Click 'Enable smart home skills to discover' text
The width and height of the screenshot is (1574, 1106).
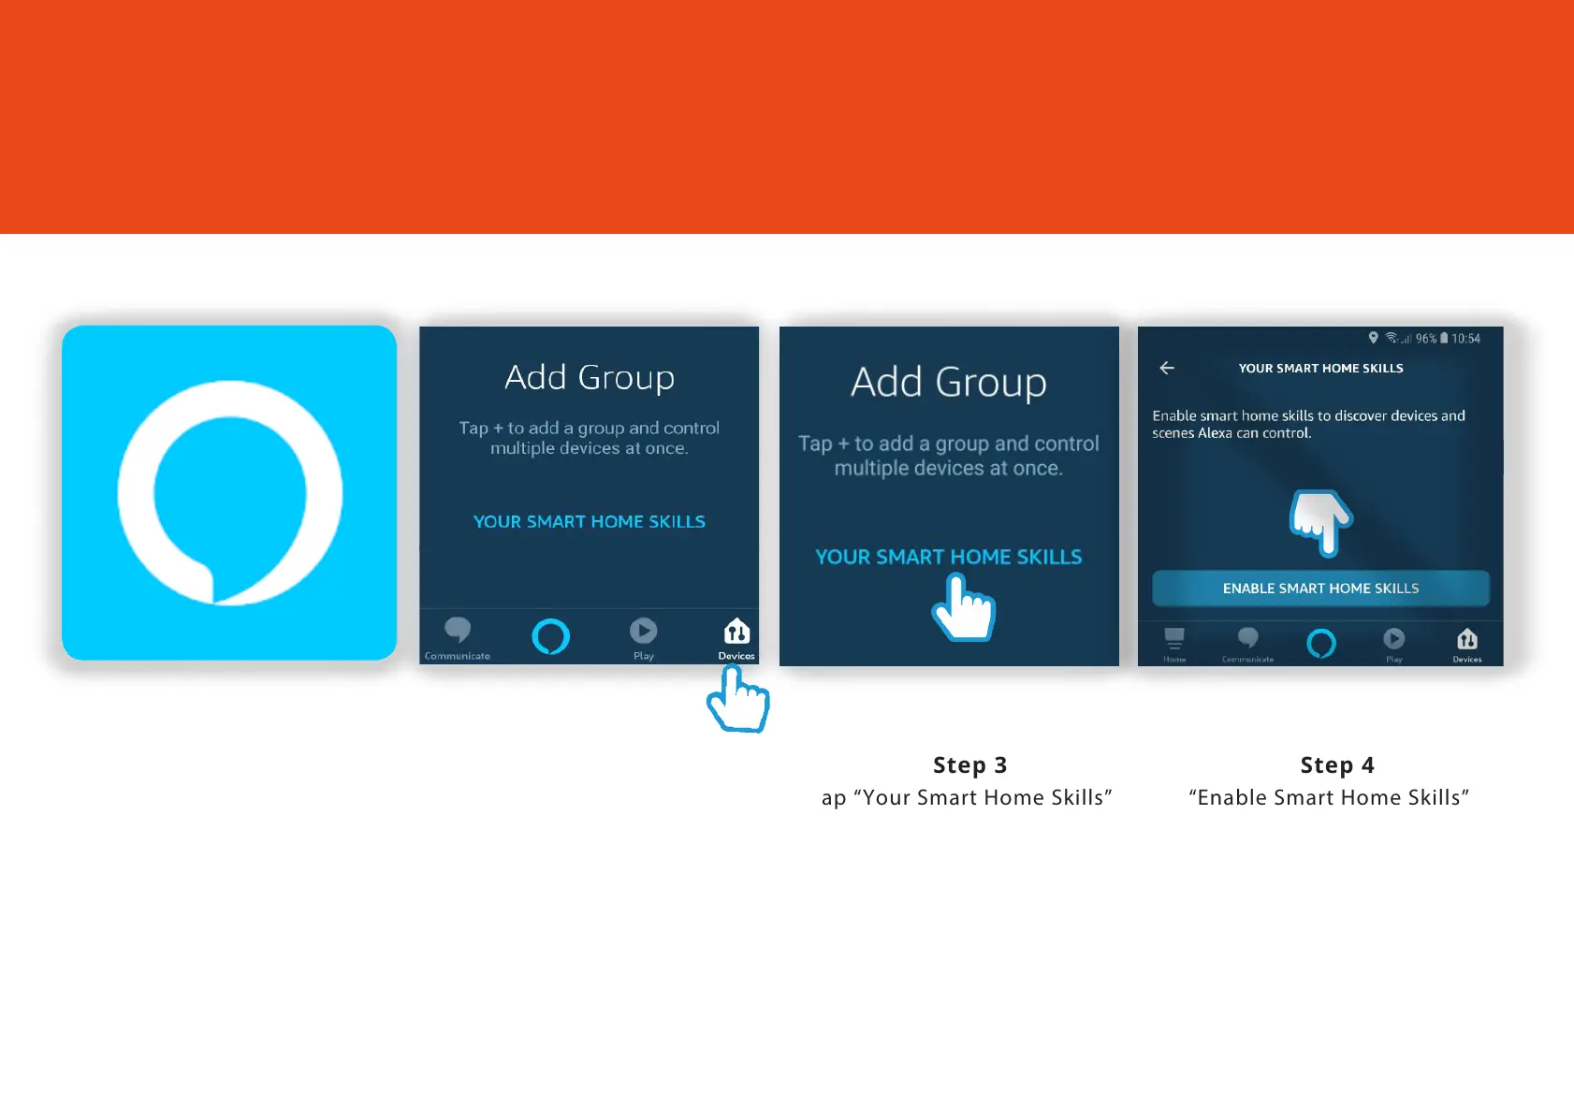[x=1308, y=424]
